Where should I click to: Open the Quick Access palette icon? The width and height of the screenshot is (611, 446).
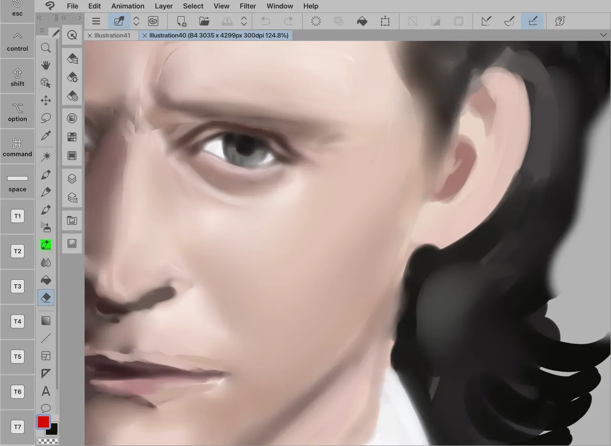tap(72, 35)
